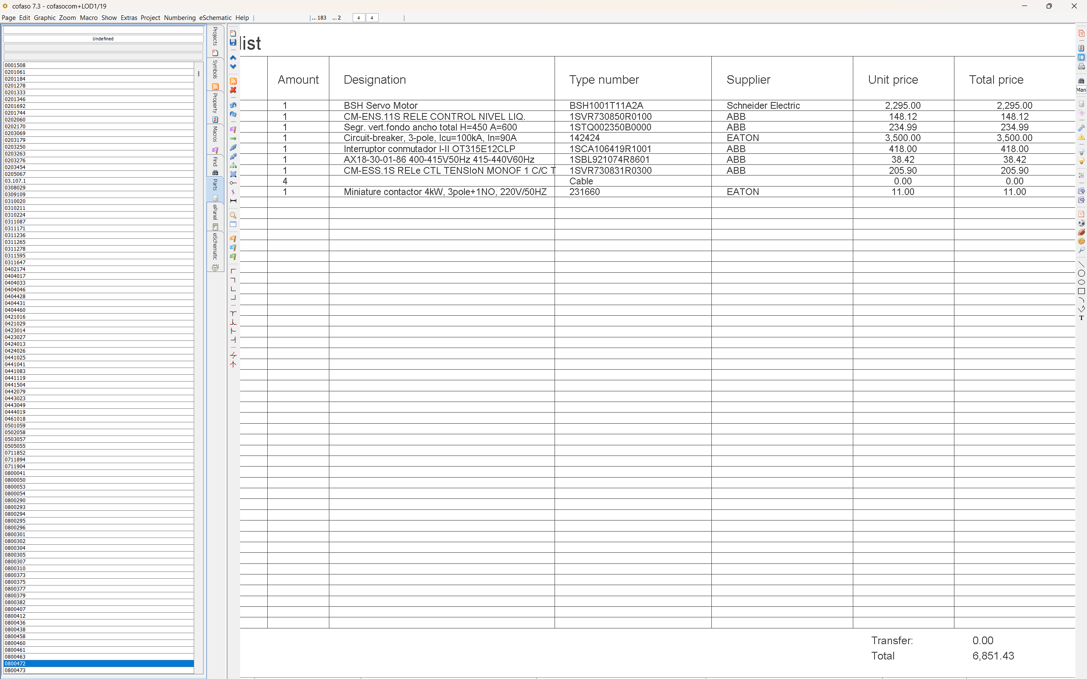This screenshot has height=679, width=1087.
Task: Click the Man field in right toolbar
Action: pos(1081,90)
